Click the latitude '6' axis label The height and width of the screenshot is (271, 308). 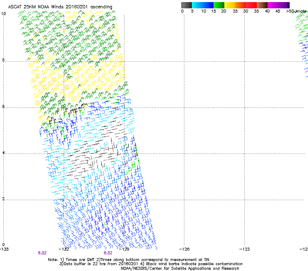coord(3,106)
